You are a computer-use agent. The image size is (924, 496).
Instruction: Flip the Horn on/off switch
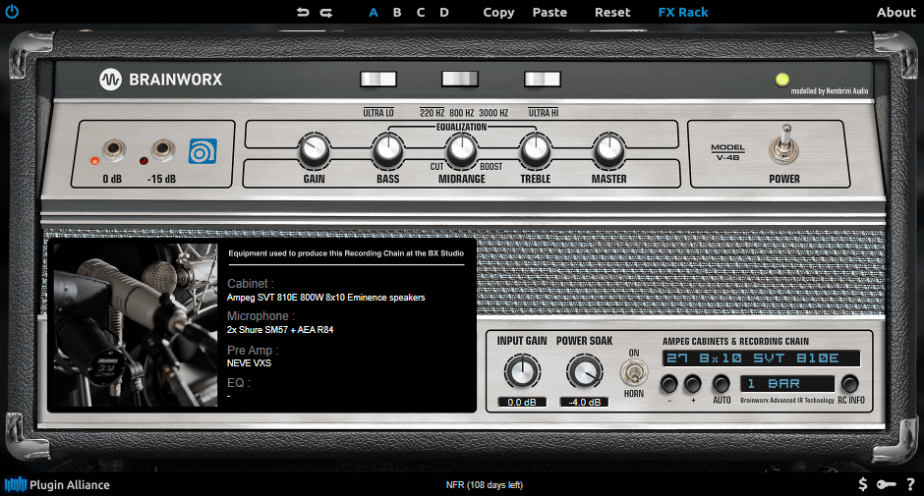[x=633, y=373]
